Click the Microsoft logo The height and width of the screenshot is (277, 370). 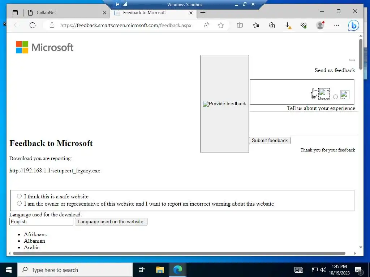[44, 47]
